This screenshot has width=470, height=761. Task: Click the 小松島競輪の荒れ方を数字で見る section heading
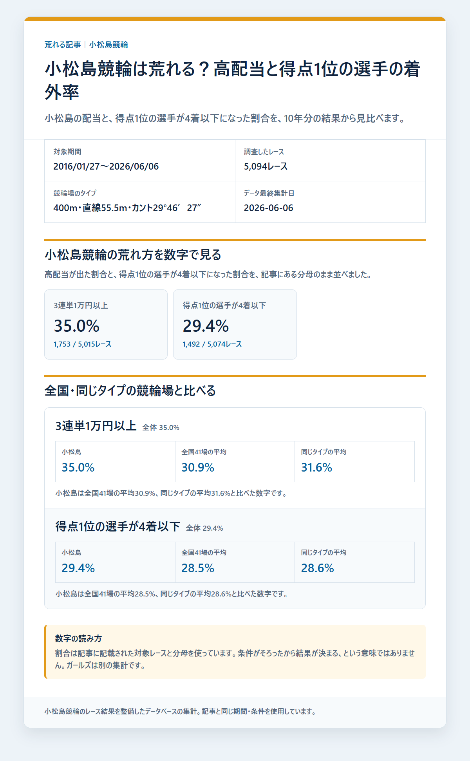coord(133,255)
